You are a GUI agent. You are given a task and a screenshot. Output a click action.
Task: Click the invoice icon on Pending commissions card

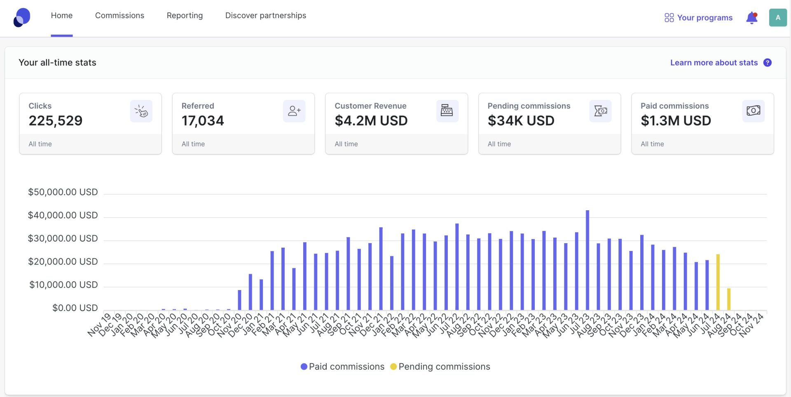point(600,111)
